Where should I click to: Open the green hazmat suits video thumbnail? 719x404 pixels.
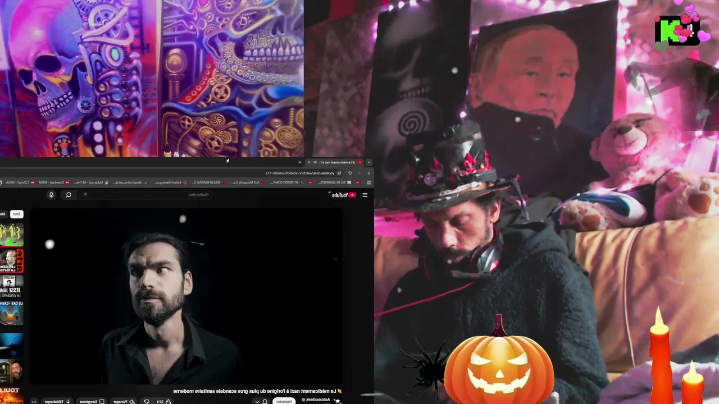pos(11,235)
